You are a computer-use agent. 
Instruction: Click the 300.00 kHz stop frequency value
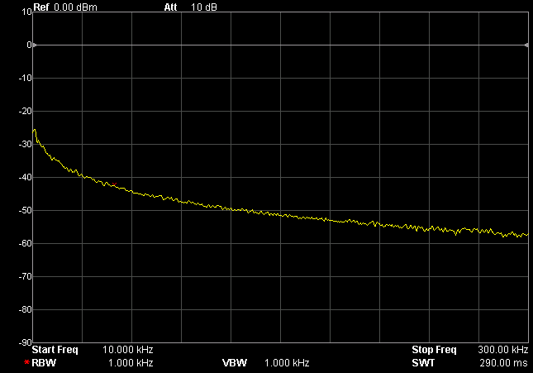(503, 350)
